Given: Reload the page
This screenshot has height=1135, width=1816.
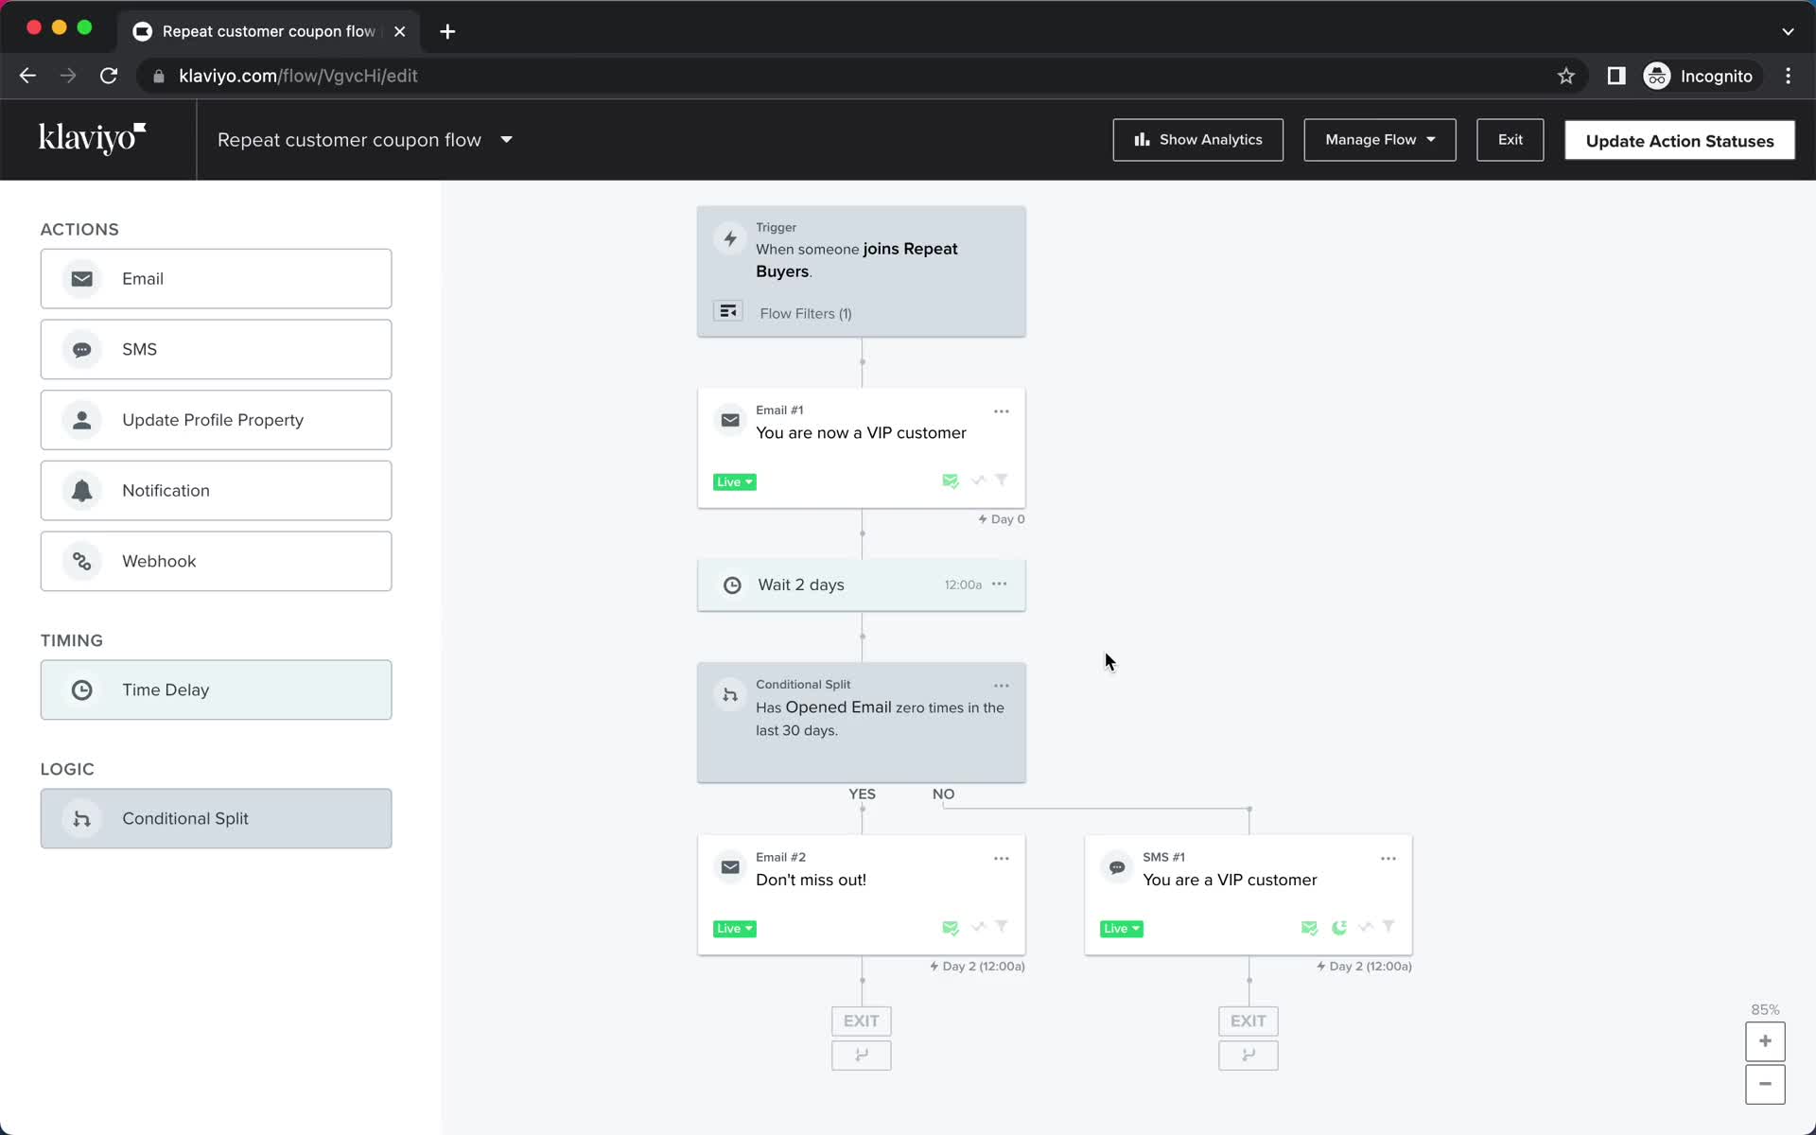Looking at the screenshot, I should [109, 76].
